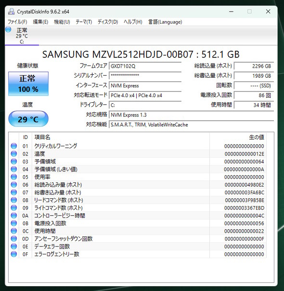Screen dimensions: 284x291
Task: Click status orb for ID 0F エラーログエントリー数
Action: 13,254
